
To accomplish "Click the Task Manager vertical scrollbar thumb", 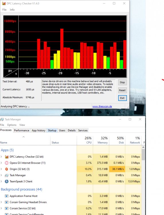I will pos(143,155).
